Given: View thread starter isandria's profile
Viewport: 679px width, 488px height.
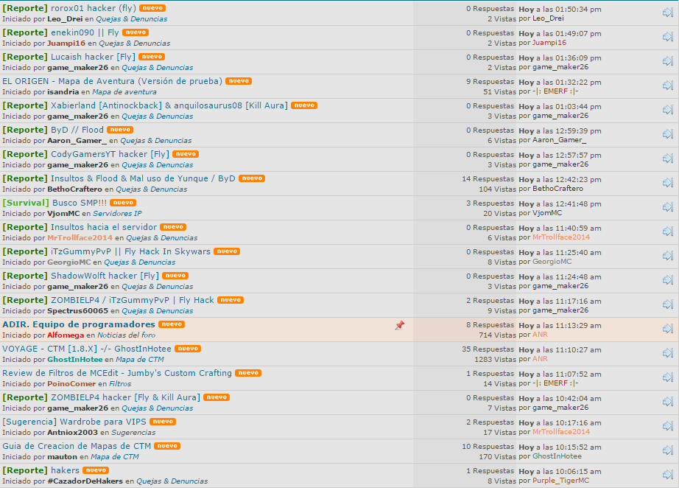Looking at the screenshot, I should point(63,92).
